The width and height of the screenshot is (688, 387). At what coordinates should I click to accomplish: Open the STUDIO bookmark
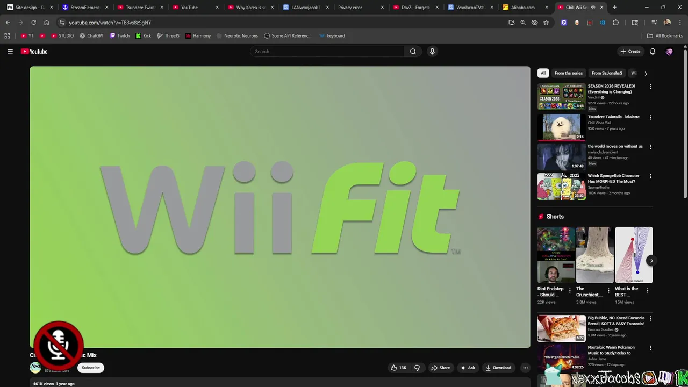pyautogui.click(x=62, y=36)
